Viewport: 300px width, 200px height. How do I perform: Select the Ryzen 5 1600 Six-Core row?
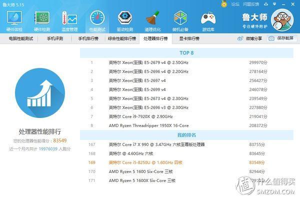(x=186, y=171)
